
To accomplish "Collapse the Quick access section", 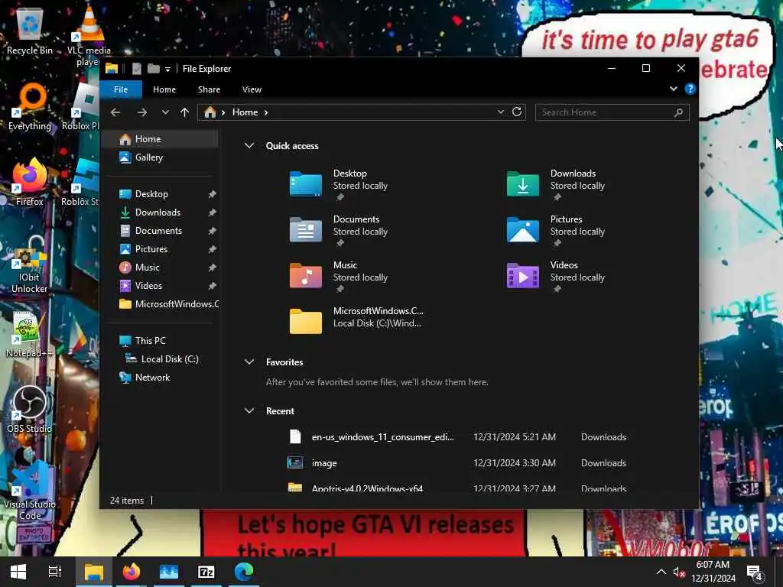I will 249,146.
